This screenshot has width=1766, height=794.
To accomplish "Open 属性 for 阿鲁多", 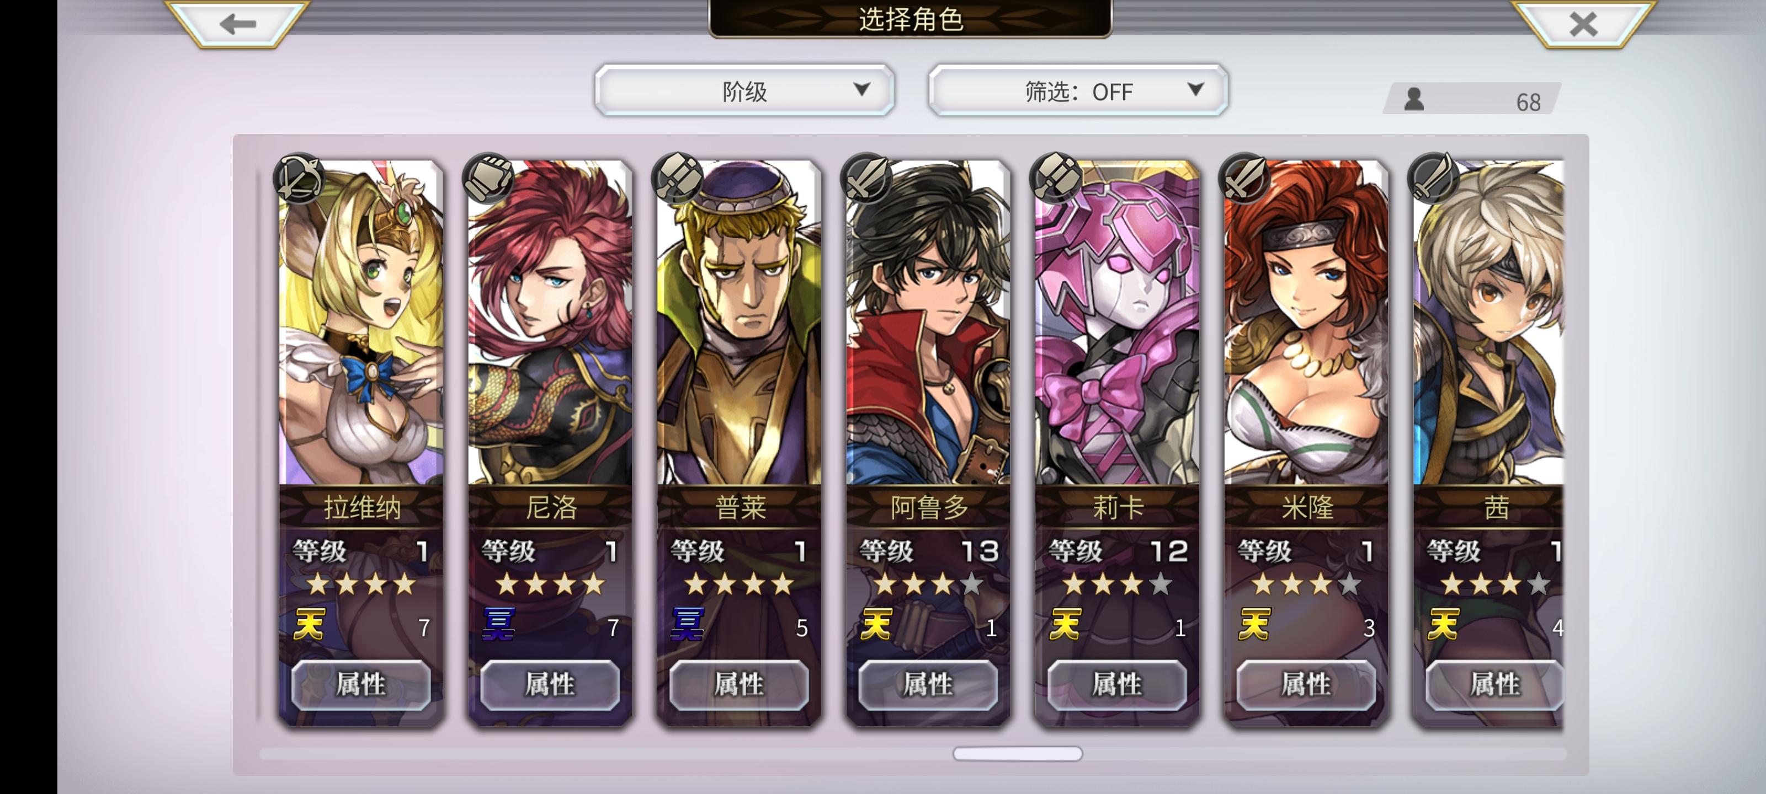I will 928,684.
